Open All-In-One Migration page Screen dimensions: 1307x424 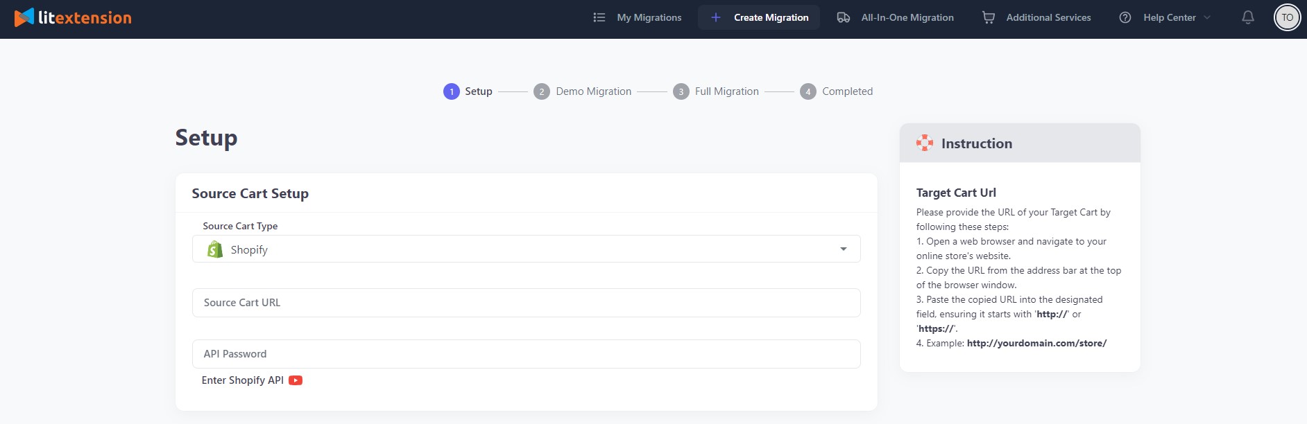pos(907,18)
